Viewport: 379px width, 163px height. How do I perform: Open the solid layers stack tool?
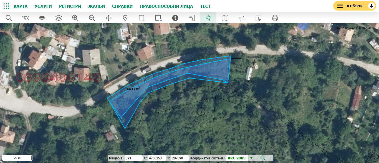click(42, 18)
